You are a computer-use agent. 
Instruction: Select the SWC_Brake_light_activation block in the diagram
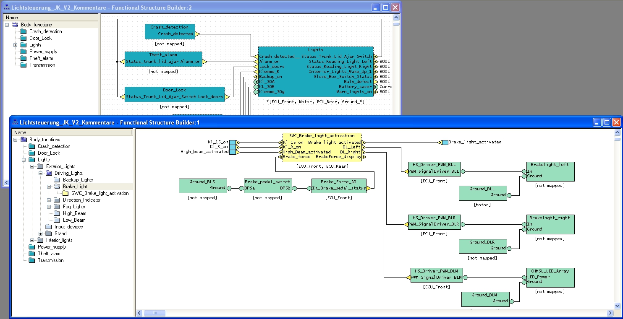coord(321,147)
